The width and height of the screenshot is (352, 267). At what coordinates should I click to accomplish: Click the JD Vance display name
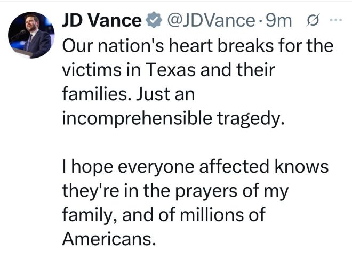point(102,20)
